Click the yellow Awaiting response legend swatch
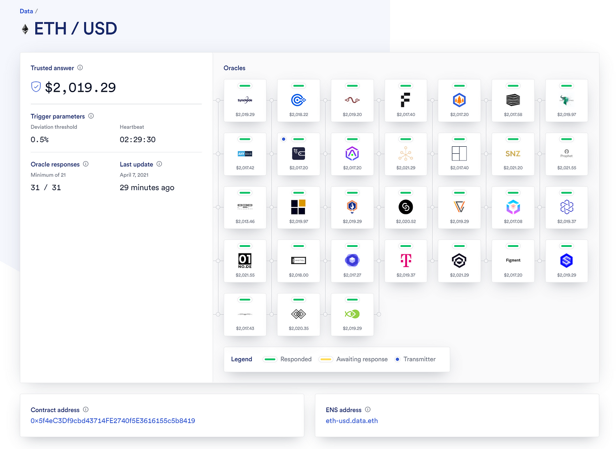This screenshot has height=449, width=616. pyautogui.click(x=326, y=359)
